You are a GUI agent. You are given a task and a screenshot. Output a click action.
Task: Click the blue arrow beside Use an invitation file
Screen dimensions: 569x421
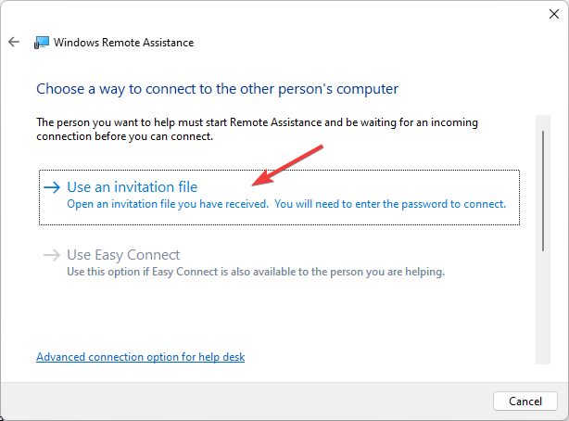pyautogui.click(x=53, y=186)
